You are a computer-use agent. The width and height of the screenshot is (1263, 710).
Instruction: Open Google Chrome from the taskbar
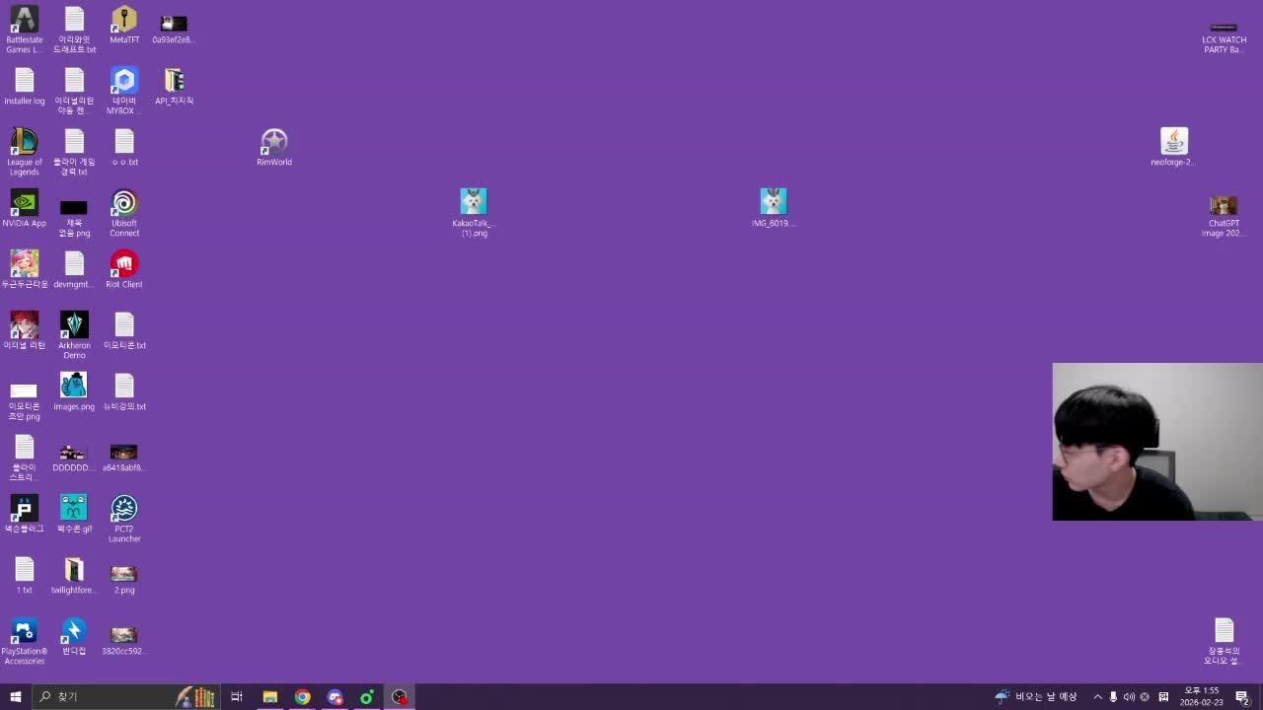point(302,697)
